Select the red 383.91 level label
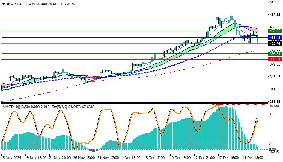The image size is (283, 162). click(275, 59)
